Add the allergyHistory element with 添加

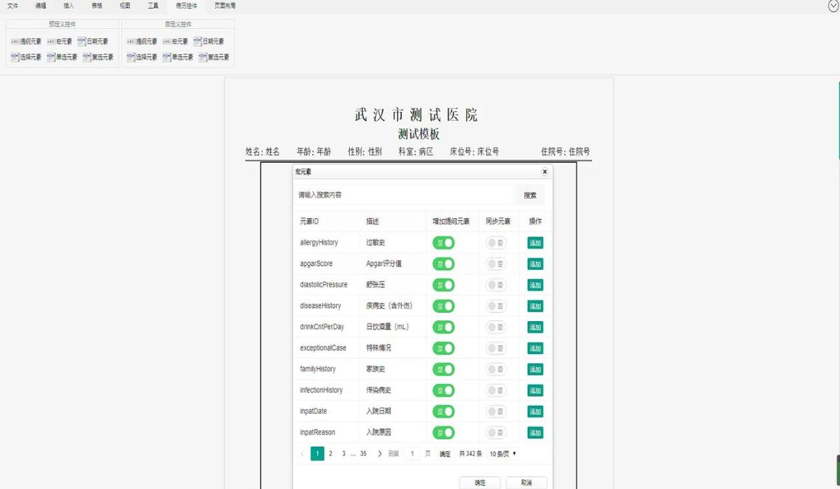(x=535, y=243)
